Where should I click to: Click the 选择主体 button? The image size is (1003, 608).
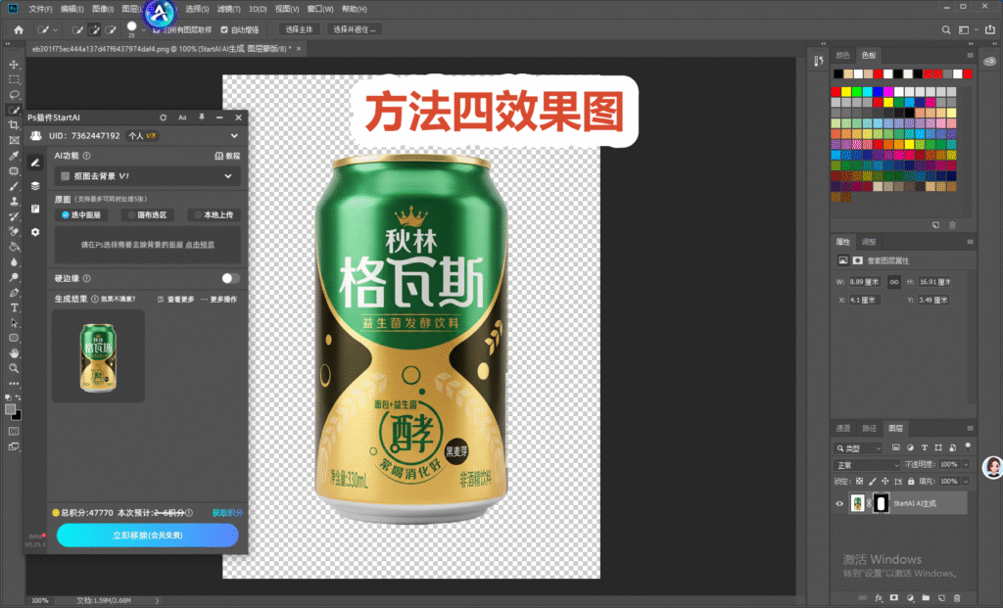click(299, 29)
